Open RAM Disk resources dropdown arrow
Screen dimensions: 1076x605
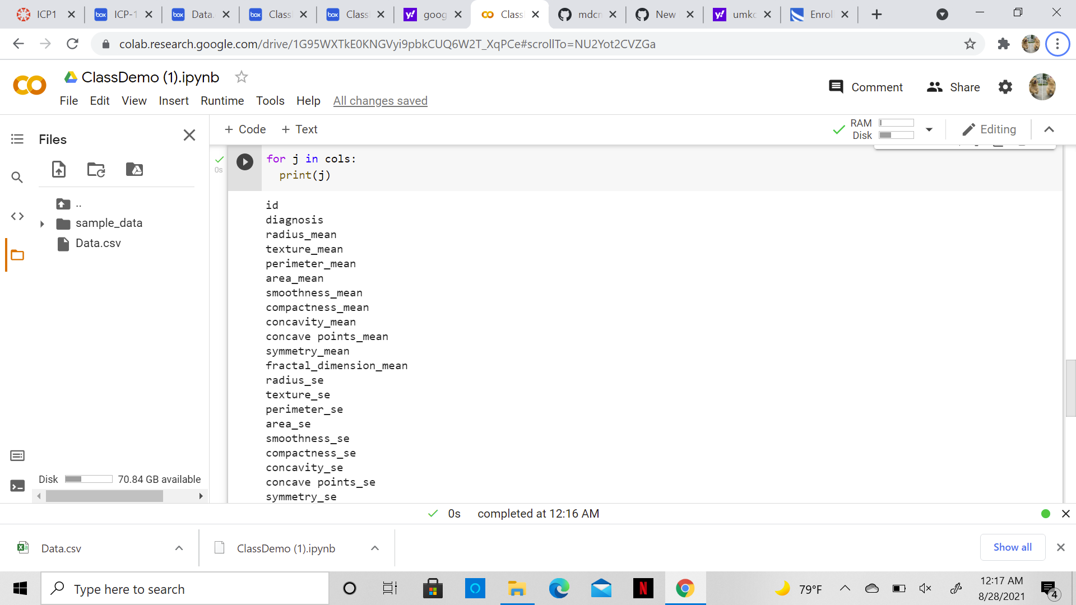pos(929,129)
